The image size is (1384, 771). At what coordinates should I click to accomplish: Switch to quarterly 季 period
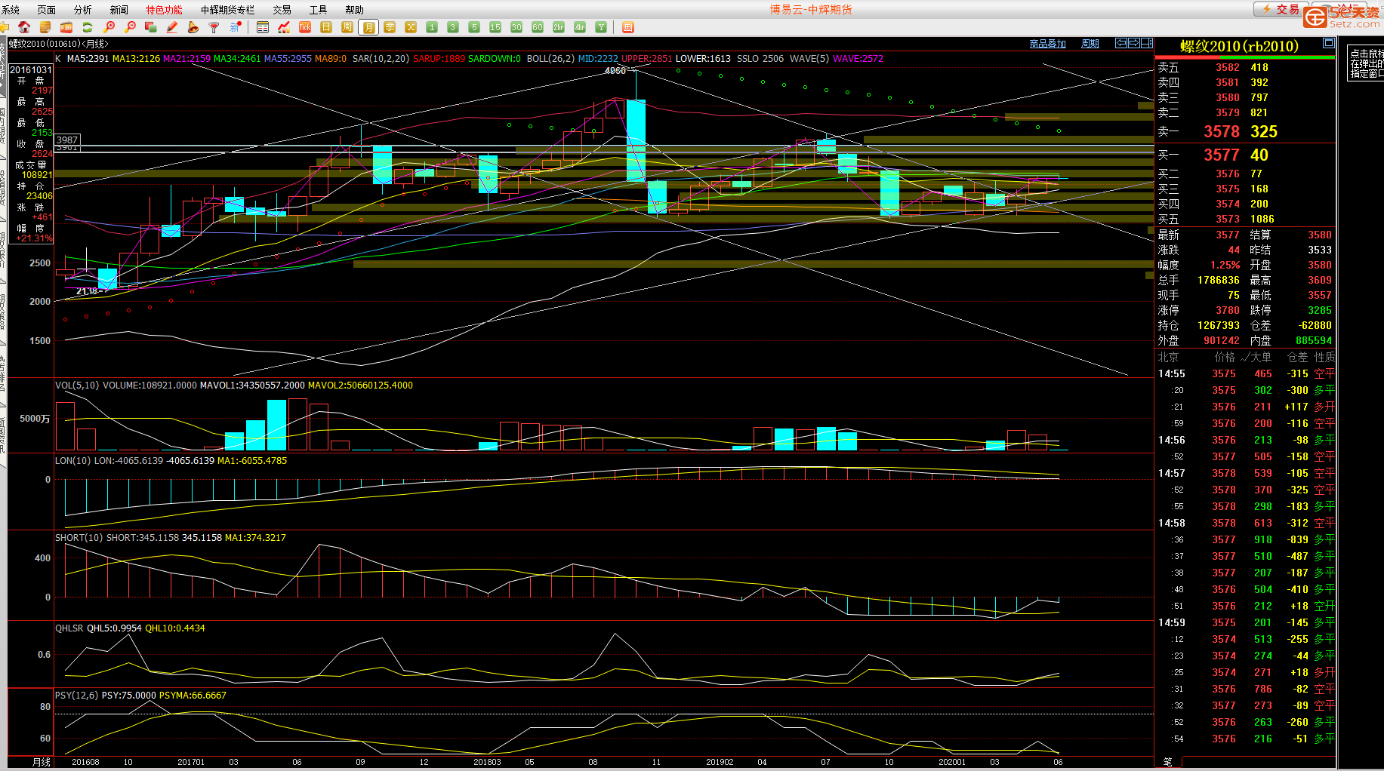point(390,27)
